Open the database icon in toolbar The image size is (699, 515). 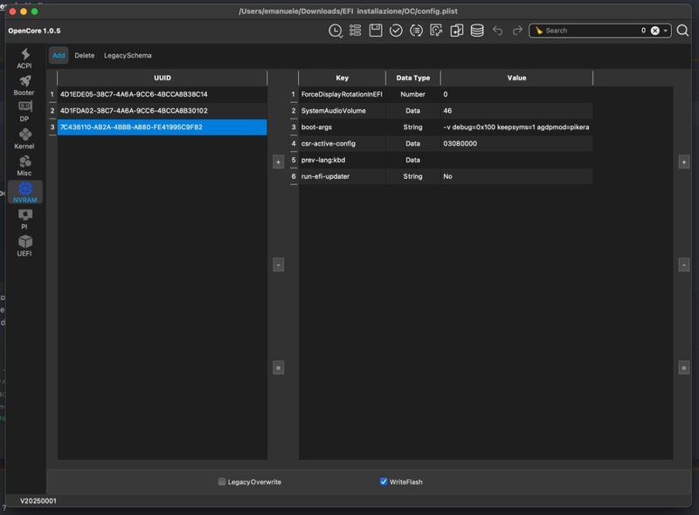click(x=477, y=31)
